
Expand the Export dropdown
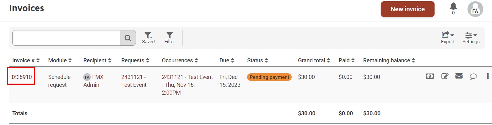448,38
